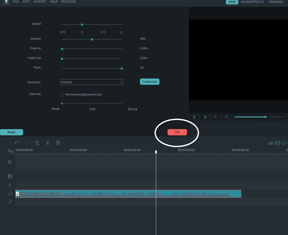288x235 pixels.
Task: Open the EXPORT menu
Action: coord(40,2)
